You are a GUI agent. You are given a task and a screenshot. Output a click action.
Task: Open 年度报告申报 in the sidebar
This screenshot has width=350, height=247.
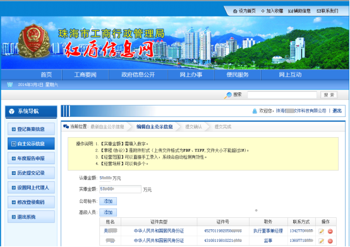coord(31,158)
